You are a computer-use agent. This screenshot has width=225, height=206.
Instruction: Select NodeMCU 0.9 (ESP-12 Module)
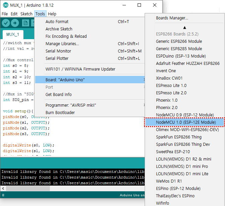click(185, 115)
